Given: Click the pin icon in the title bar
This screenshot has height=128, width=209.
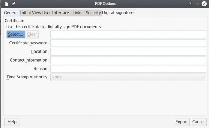Looking at the screenshot, I should pyautogui.click(x=13, y=4).
